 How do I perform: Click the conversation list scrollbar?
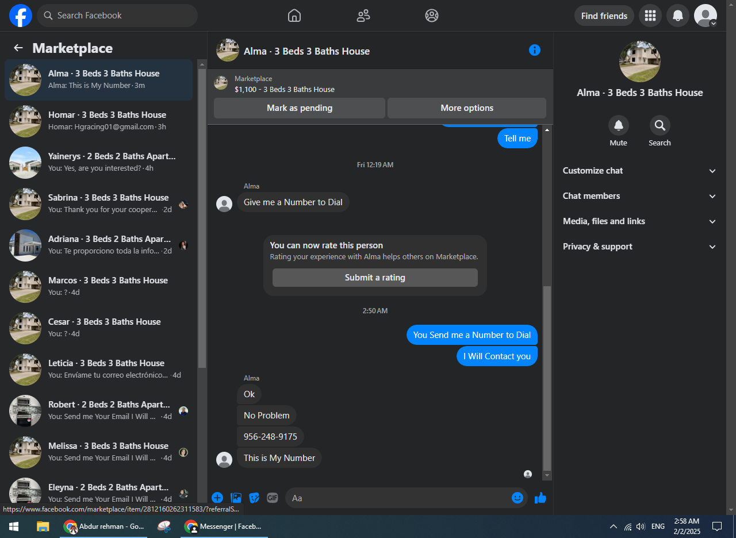coord(202,218)
